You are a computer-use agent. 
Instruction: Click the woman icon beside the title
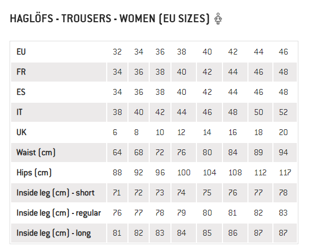218,19
